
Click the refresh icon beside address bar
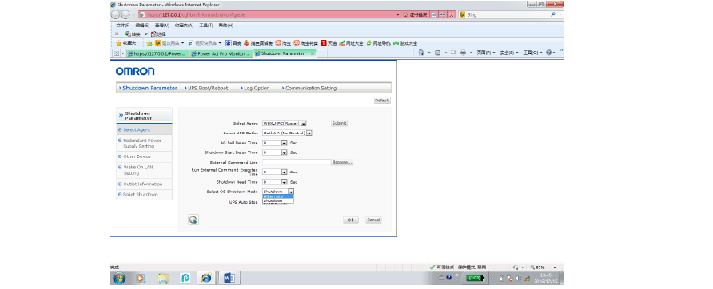pos(443,14)
